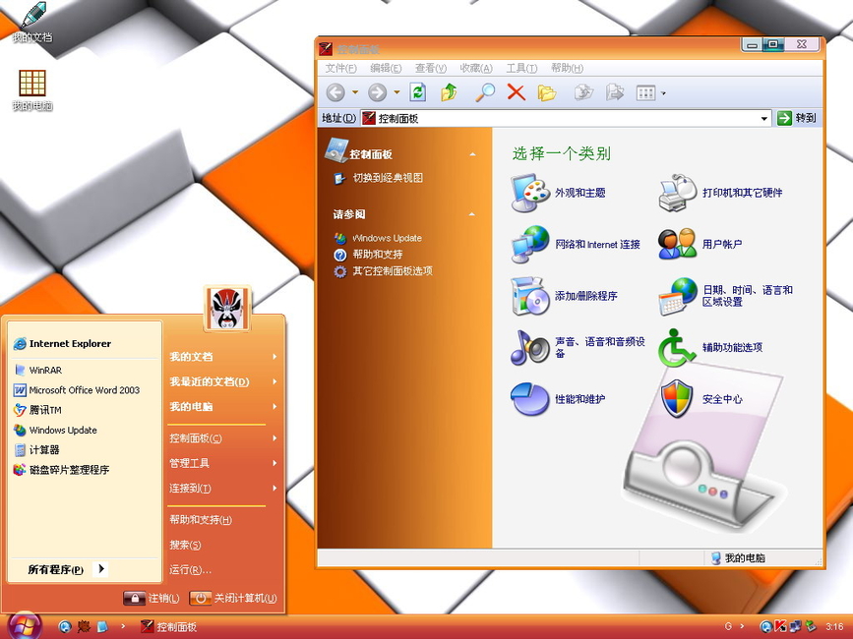Click 其它控制面板选项 link
This screenshot has height=639, width=853.
click(x=393, y=271)
